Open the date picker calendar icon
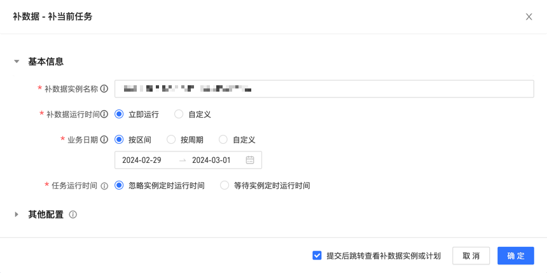 click(250, 160)
